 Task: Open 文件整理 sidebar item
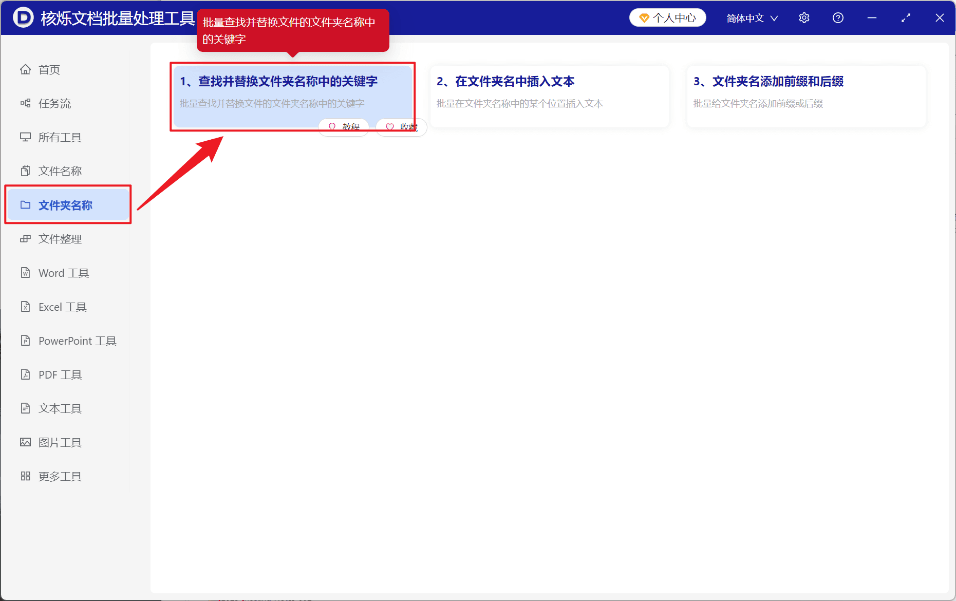click(68, 239)
